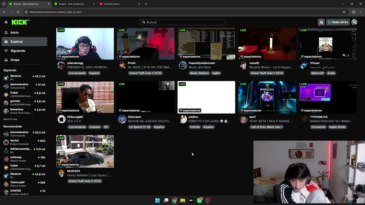Viewport: 365px width, 205px height.
Task: Click the address bar URL
Action: (56, 12)
